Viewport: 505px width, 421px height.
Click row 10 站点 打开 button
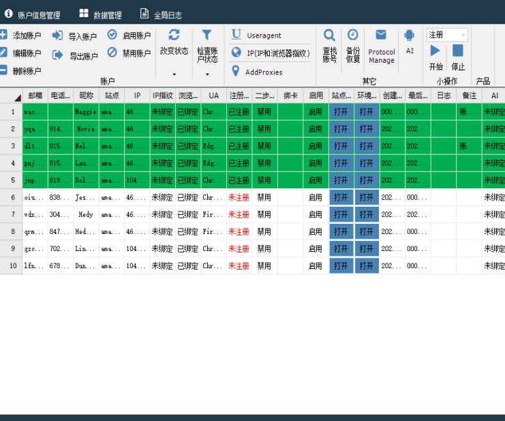(341, 265)
